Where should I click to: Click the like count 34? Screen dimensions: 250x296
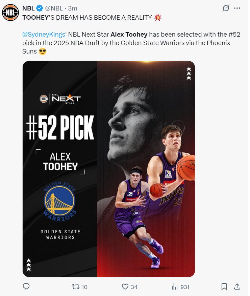point(134,287)
